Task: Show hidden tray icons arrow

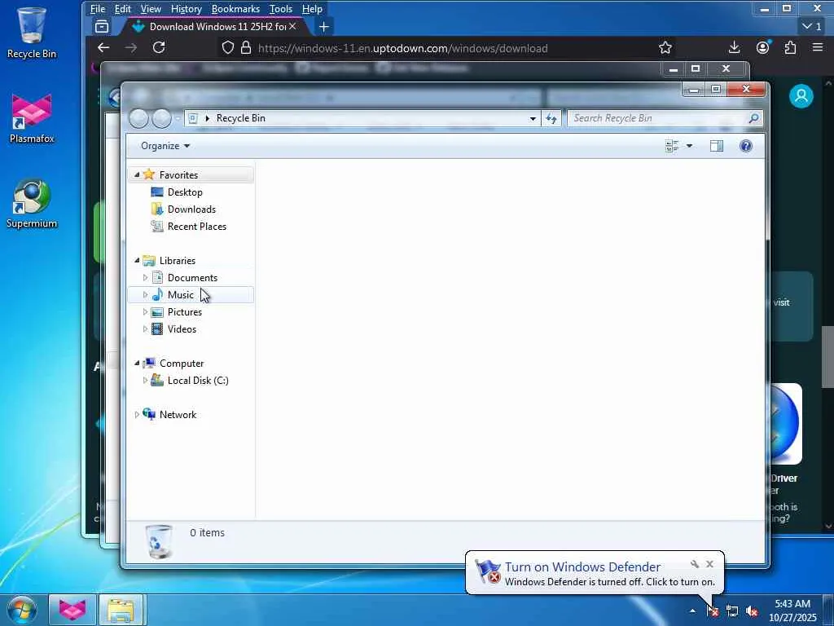Action: 692,611
